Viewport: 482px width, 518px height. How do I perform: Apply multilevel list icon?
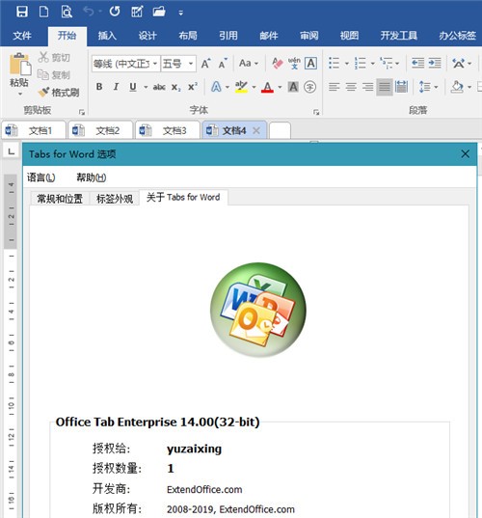[386, 63]
